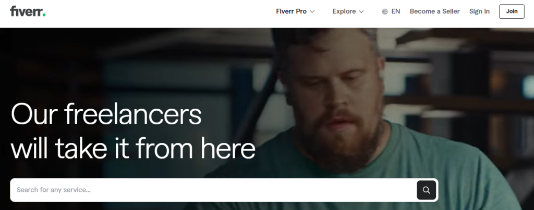Click the green dot of the Fiverr logo

pos(44,15)
